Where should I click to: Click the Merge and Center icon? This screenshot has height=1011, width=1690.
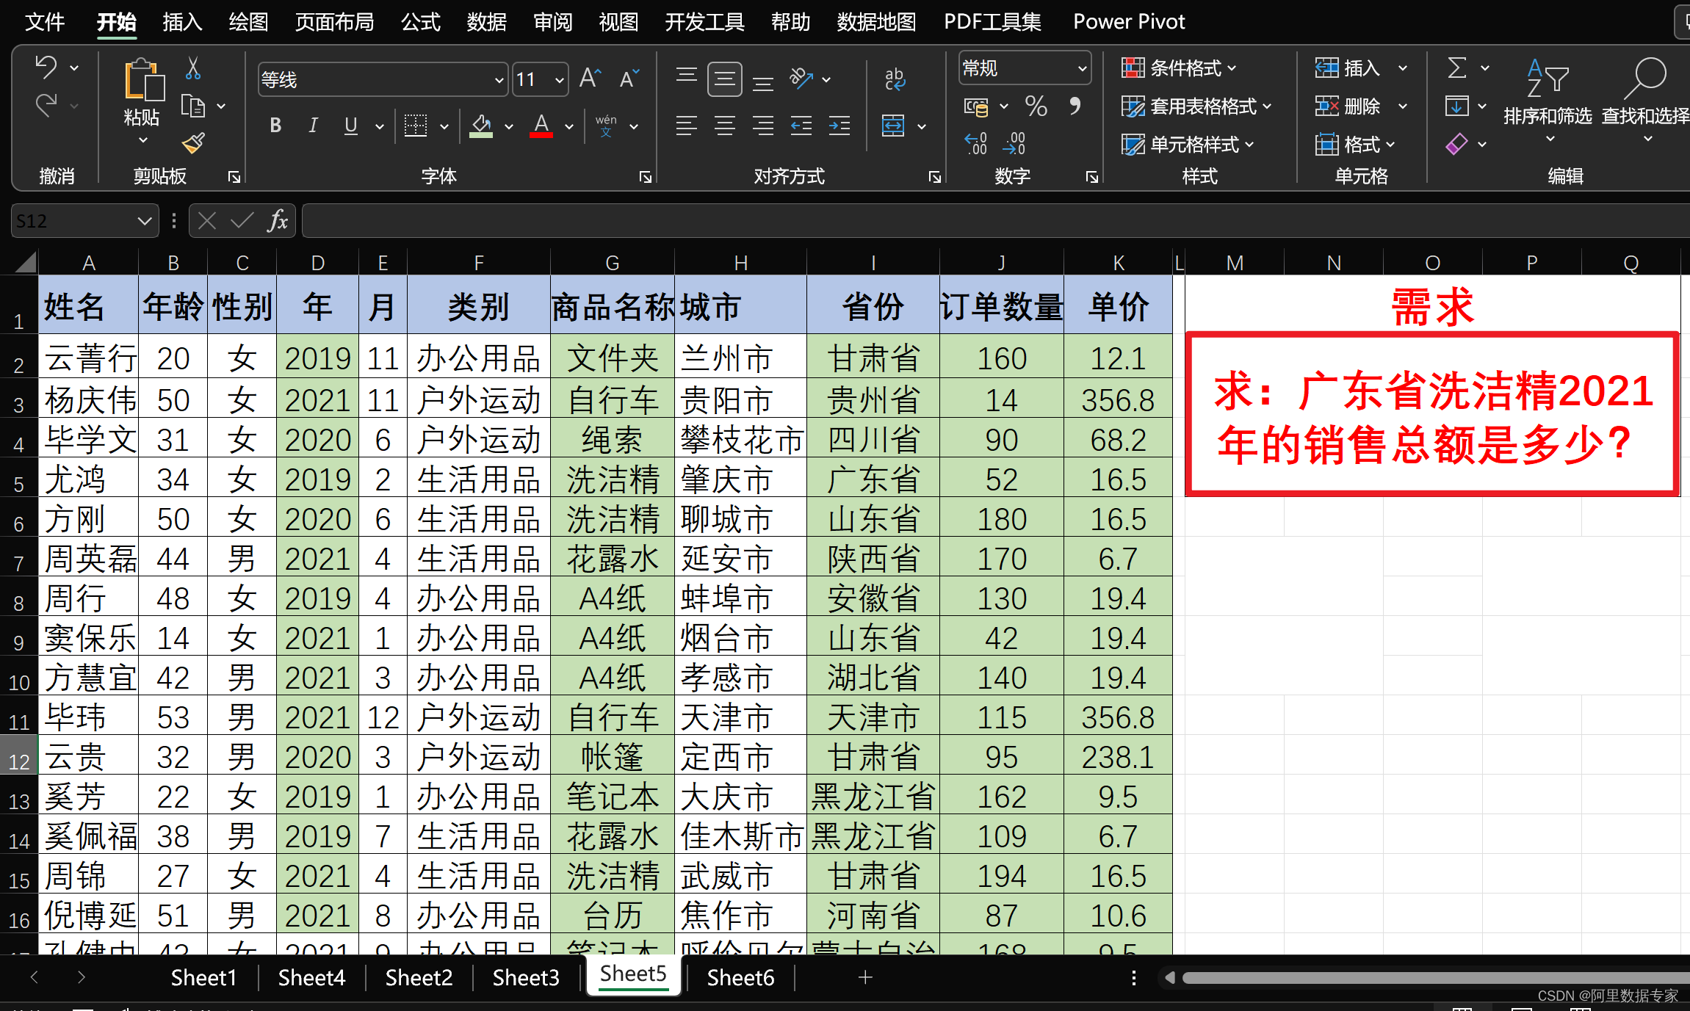pos(893,126)
